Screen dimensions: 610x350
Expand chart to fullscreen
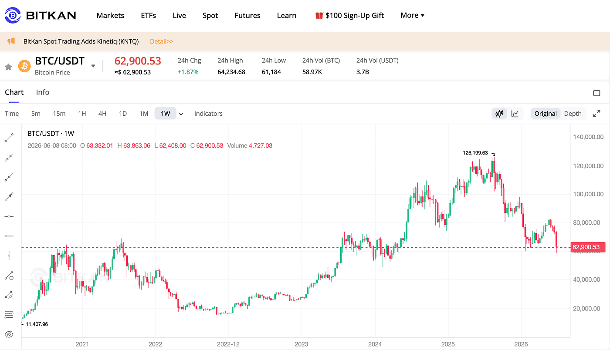pos(596,114)
